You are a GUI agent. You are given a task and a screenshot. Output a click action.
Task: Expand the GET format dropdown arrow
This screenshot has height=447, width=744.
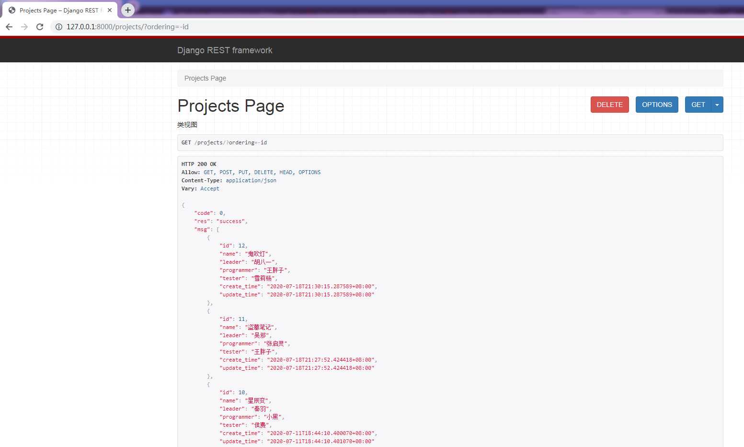pyautogui.click(x=717, y=105)
